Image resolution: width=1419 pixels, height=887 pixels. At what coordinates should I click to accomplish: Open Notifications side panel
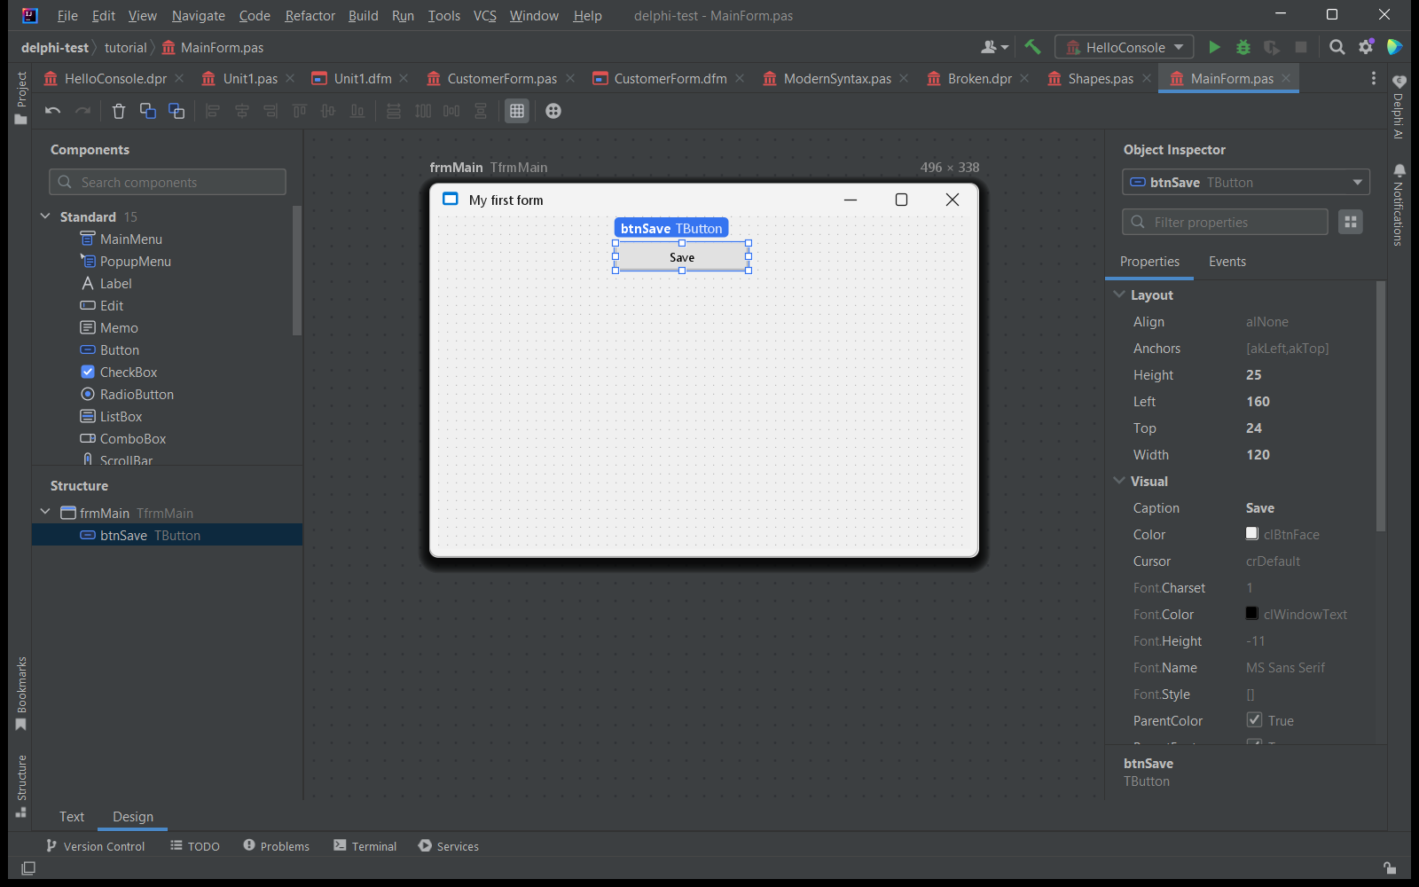coord(1399,205)
